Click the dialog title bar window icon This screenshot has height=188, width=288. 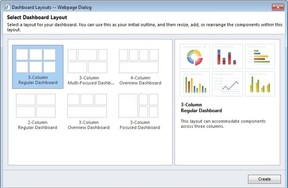[6, 8]
